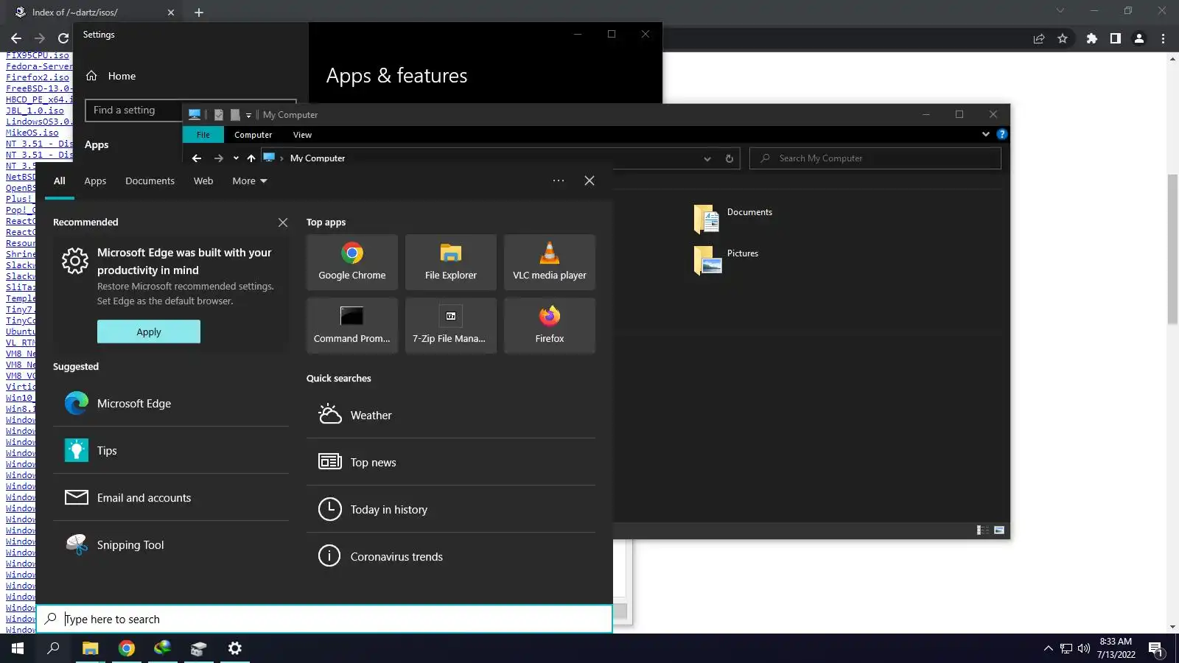This screenshot has height=663, width=1179.
Task: Show hidden icons chevron in system tray
Action: click(x=1048, y=648)
